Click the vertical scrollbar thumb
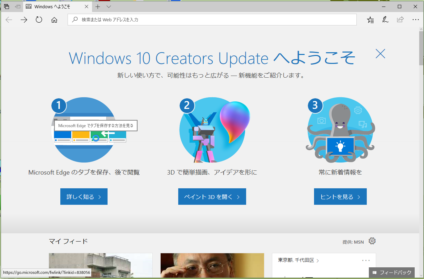 (x=421, y=49)
